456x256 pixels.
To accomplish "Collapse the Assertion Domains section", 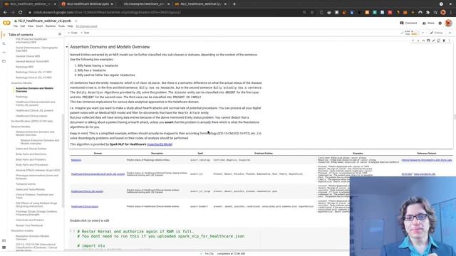I will coord(66,47).
